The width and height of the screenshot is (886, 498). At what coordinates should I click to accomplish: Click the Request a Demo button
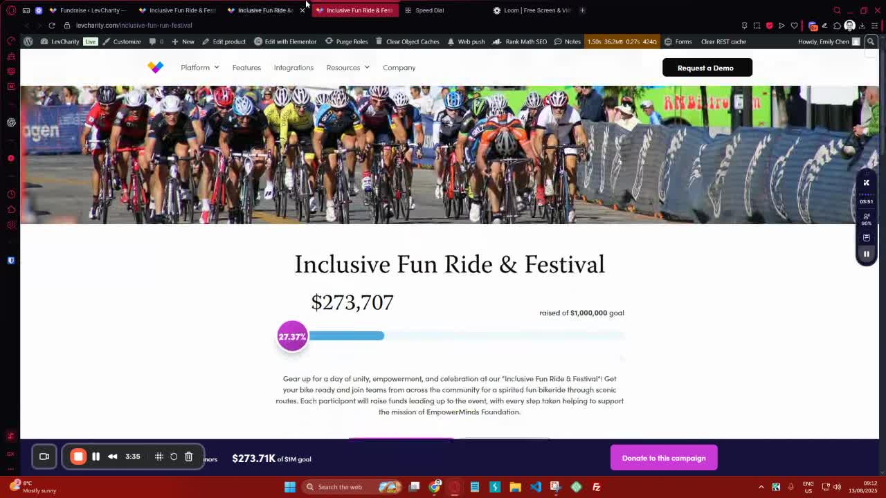[x=707, y=68]
